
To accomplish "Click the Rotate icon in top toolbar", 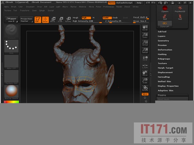I will pyautogui.click(x=68, y=20).
